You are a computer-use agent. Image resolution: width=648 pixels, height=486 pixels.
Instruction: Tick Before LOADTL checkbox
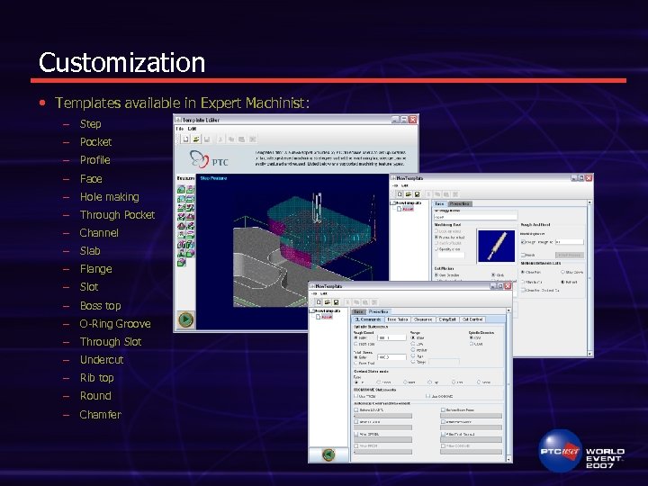click(x=356, y=410)
